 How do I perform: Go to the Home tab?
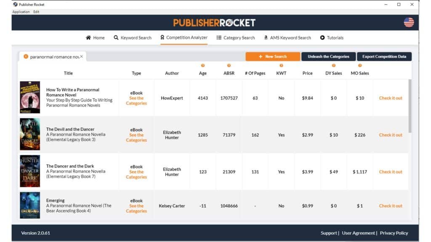tap(95, 37)
